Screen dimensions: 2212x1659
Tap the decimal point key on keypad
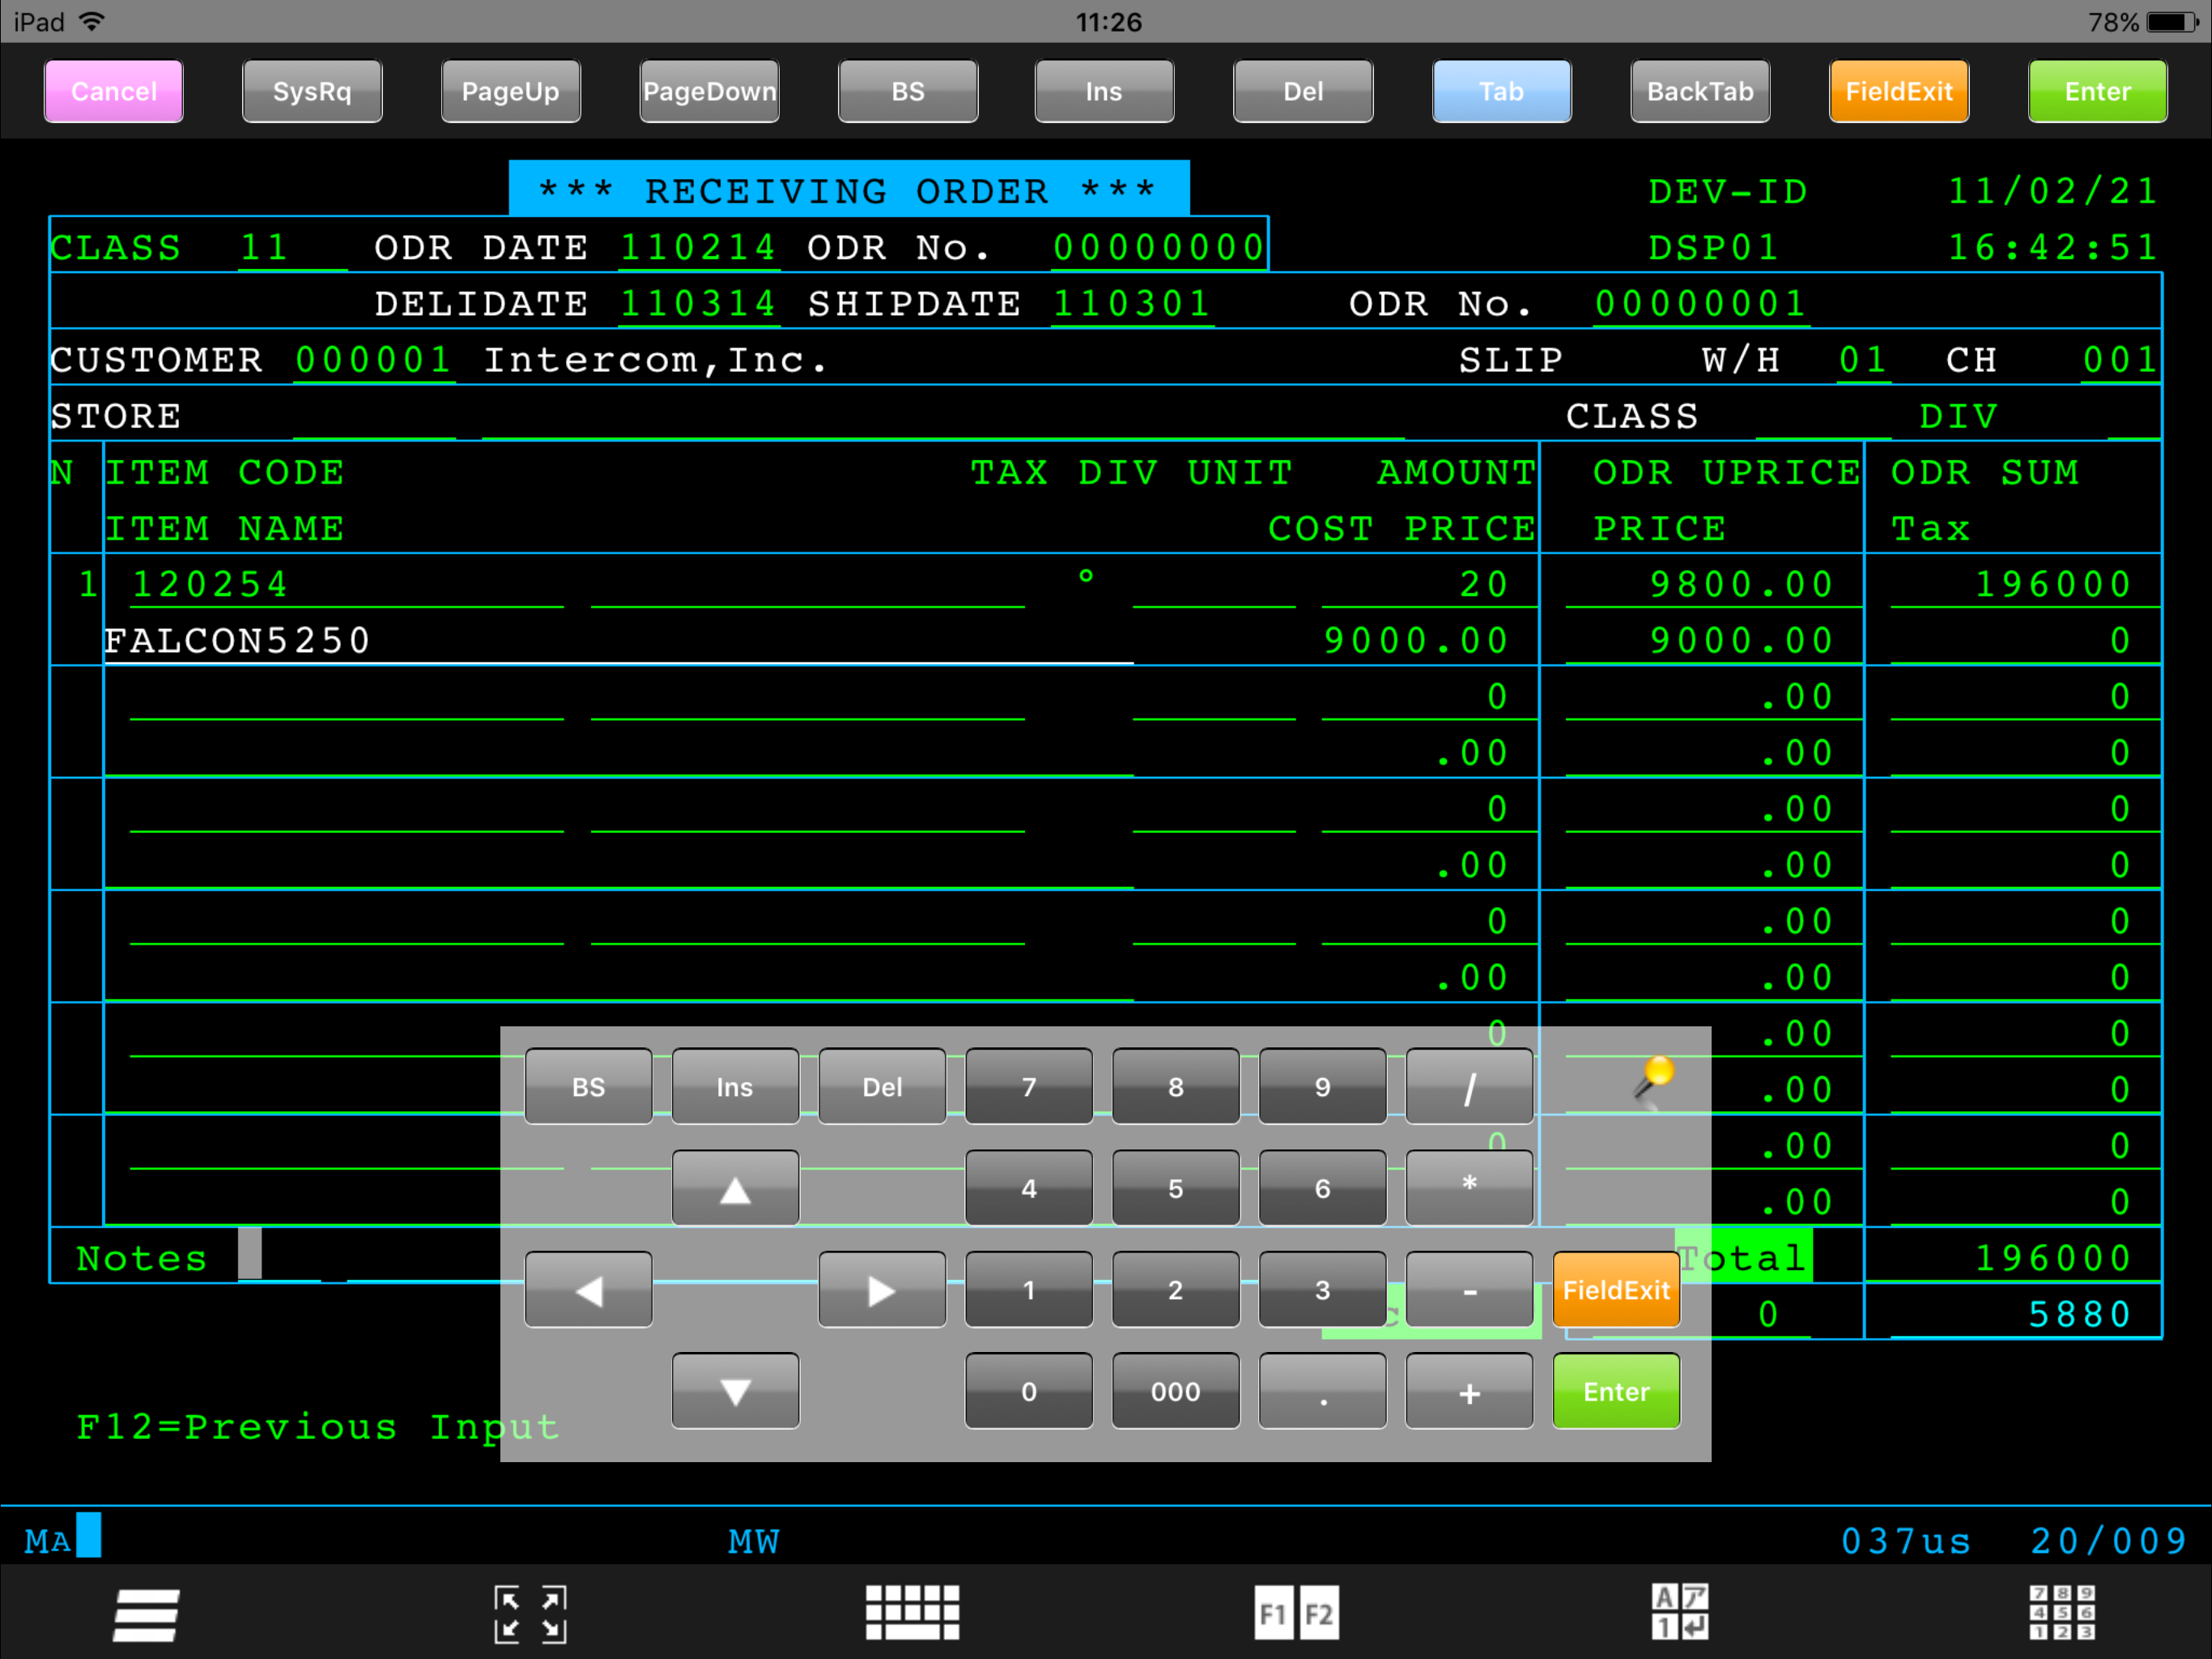tap(1322, 1391)
